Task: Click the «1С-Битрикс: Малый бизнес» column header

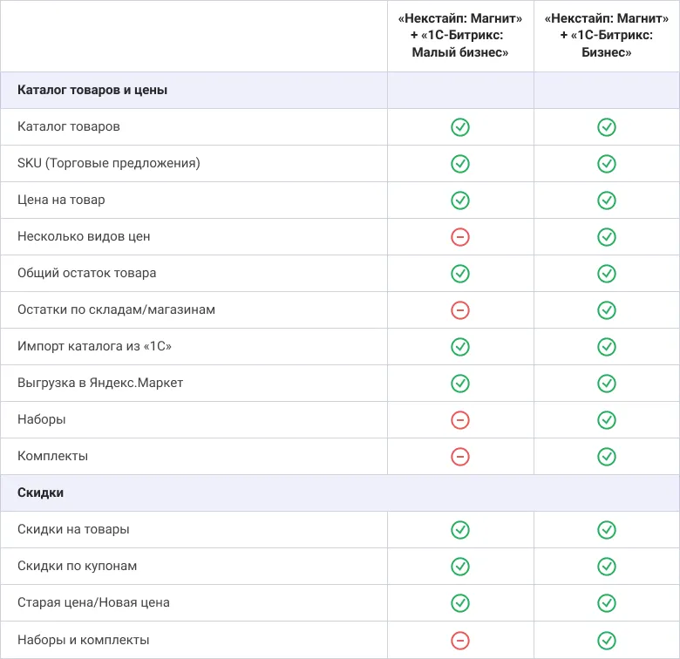Action: [x=460, y=37]
